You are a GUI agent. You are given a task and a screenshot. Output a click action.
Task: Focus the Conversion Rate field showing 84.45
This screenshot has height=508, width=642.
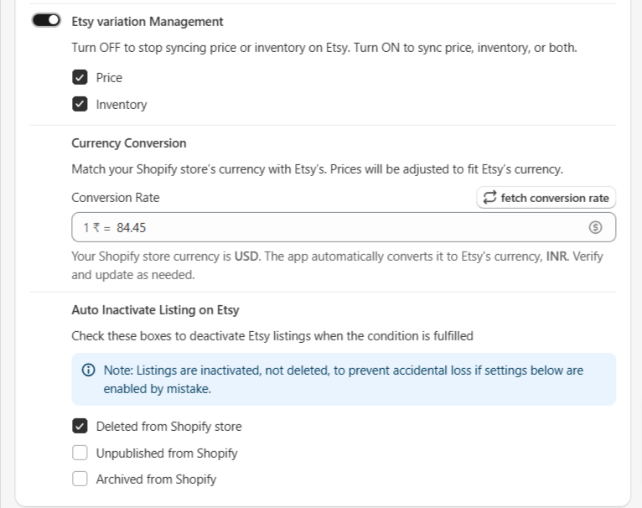(x=344, y=227)
